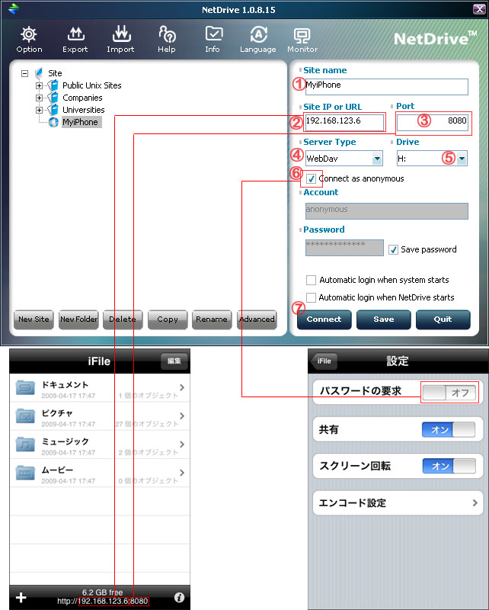Open the Drive letter H: dropdown
This screenshot has width=489, height=610.
click(x=462, y=159)
